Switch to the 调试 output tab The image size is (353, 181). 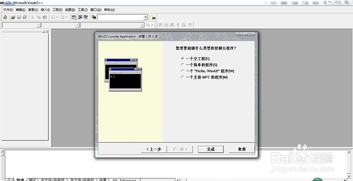pyautogui.click(x=32, y=180)
